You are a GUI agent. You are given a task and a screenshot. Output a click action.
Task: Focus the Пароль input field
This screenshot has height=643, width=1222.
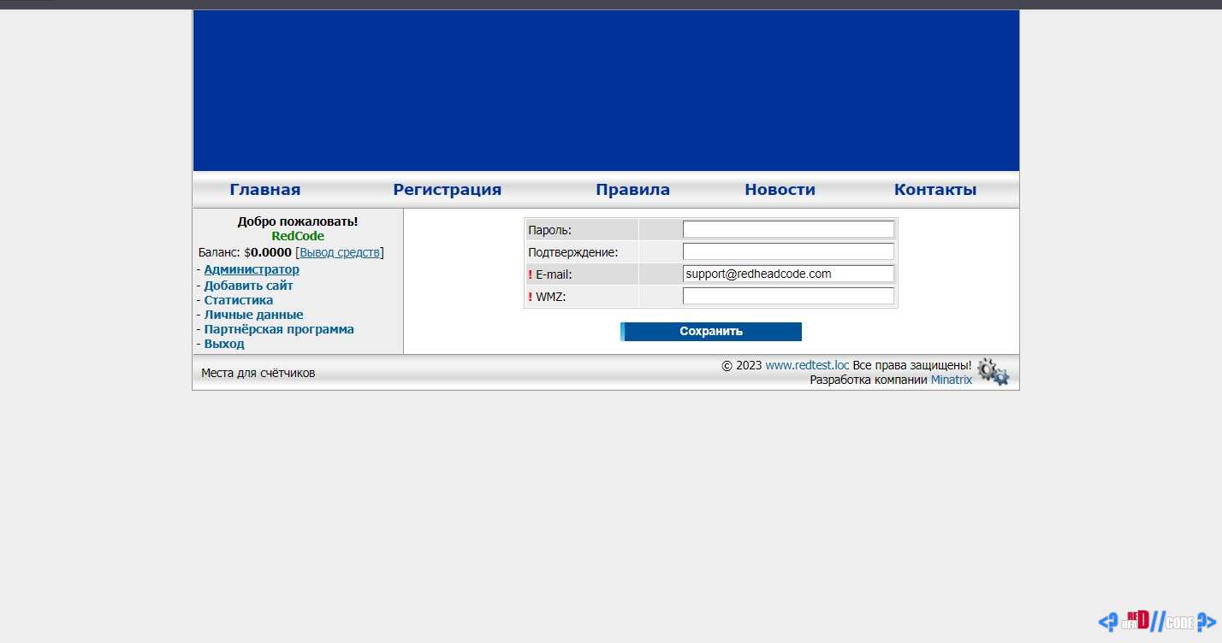(x=788, y=229)
